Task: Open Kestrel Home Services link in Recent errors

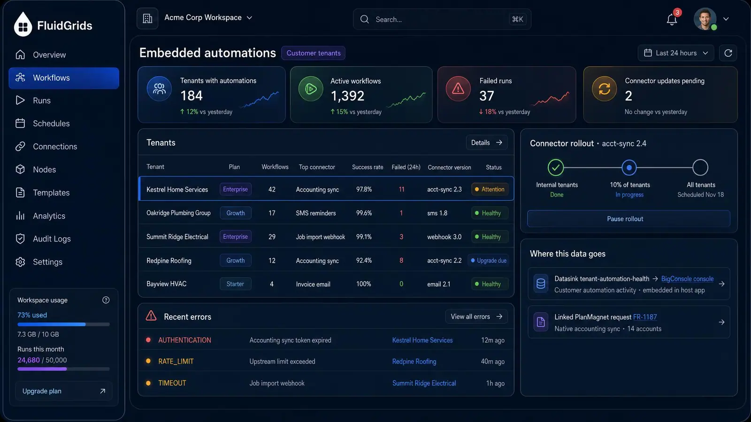Action: [422, 340]
